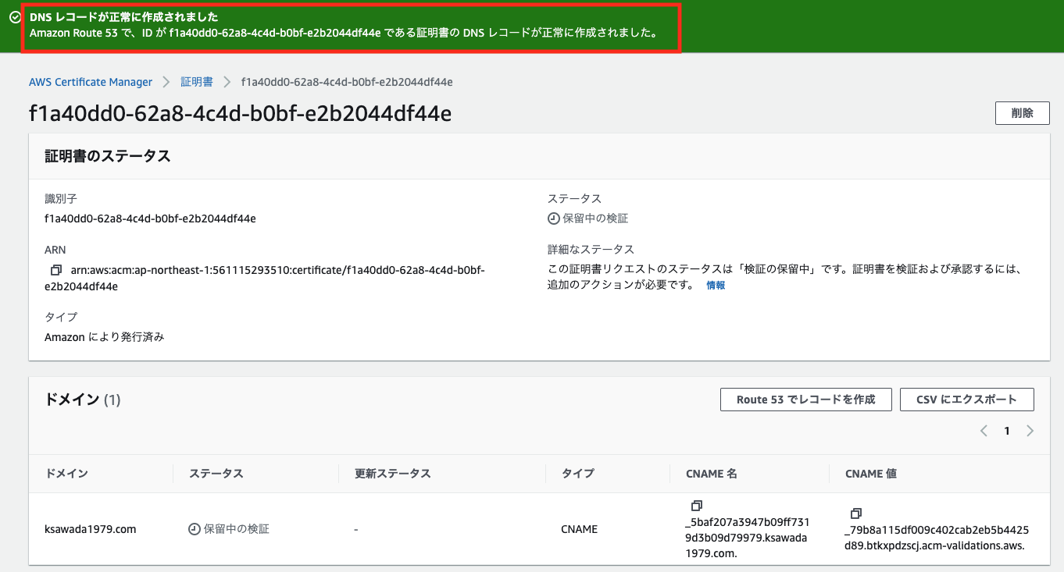Click the ARN text value
This screenshot has height=572, width=1064.
[x=265, y=279]
